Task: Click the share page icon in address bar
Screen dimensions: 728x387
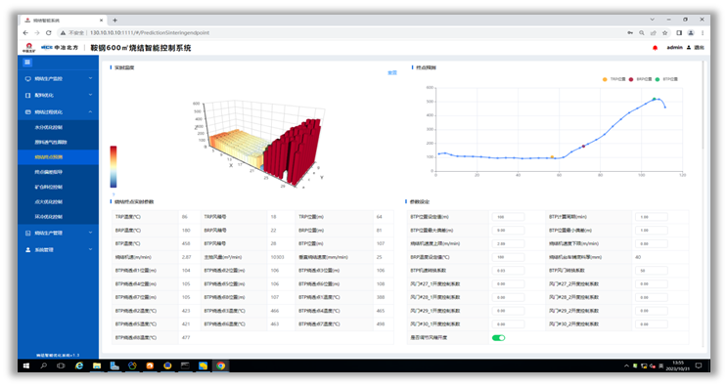Action: [654, 33]
